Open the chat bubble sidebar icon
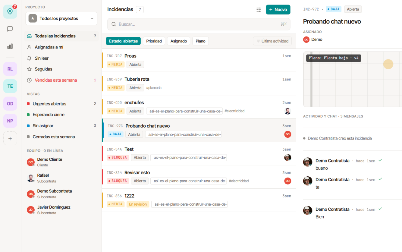This screenshot has height=252, width=402. point(10,29)
